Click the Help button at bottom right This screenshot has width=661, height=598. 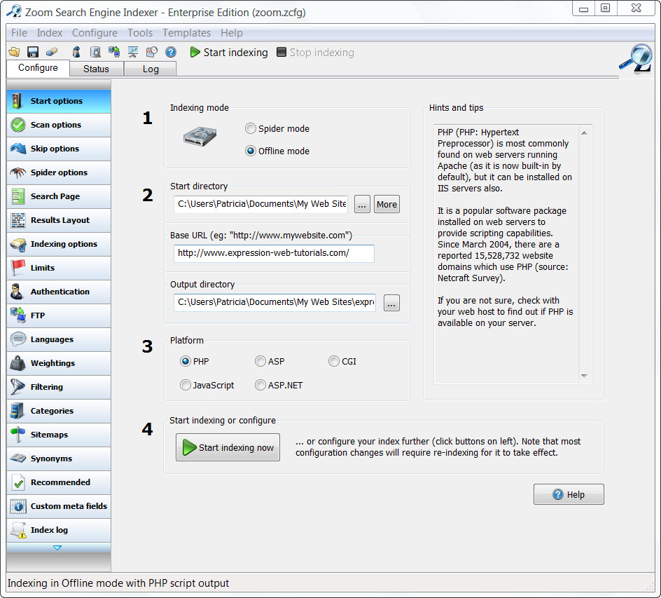click(569, 494)
